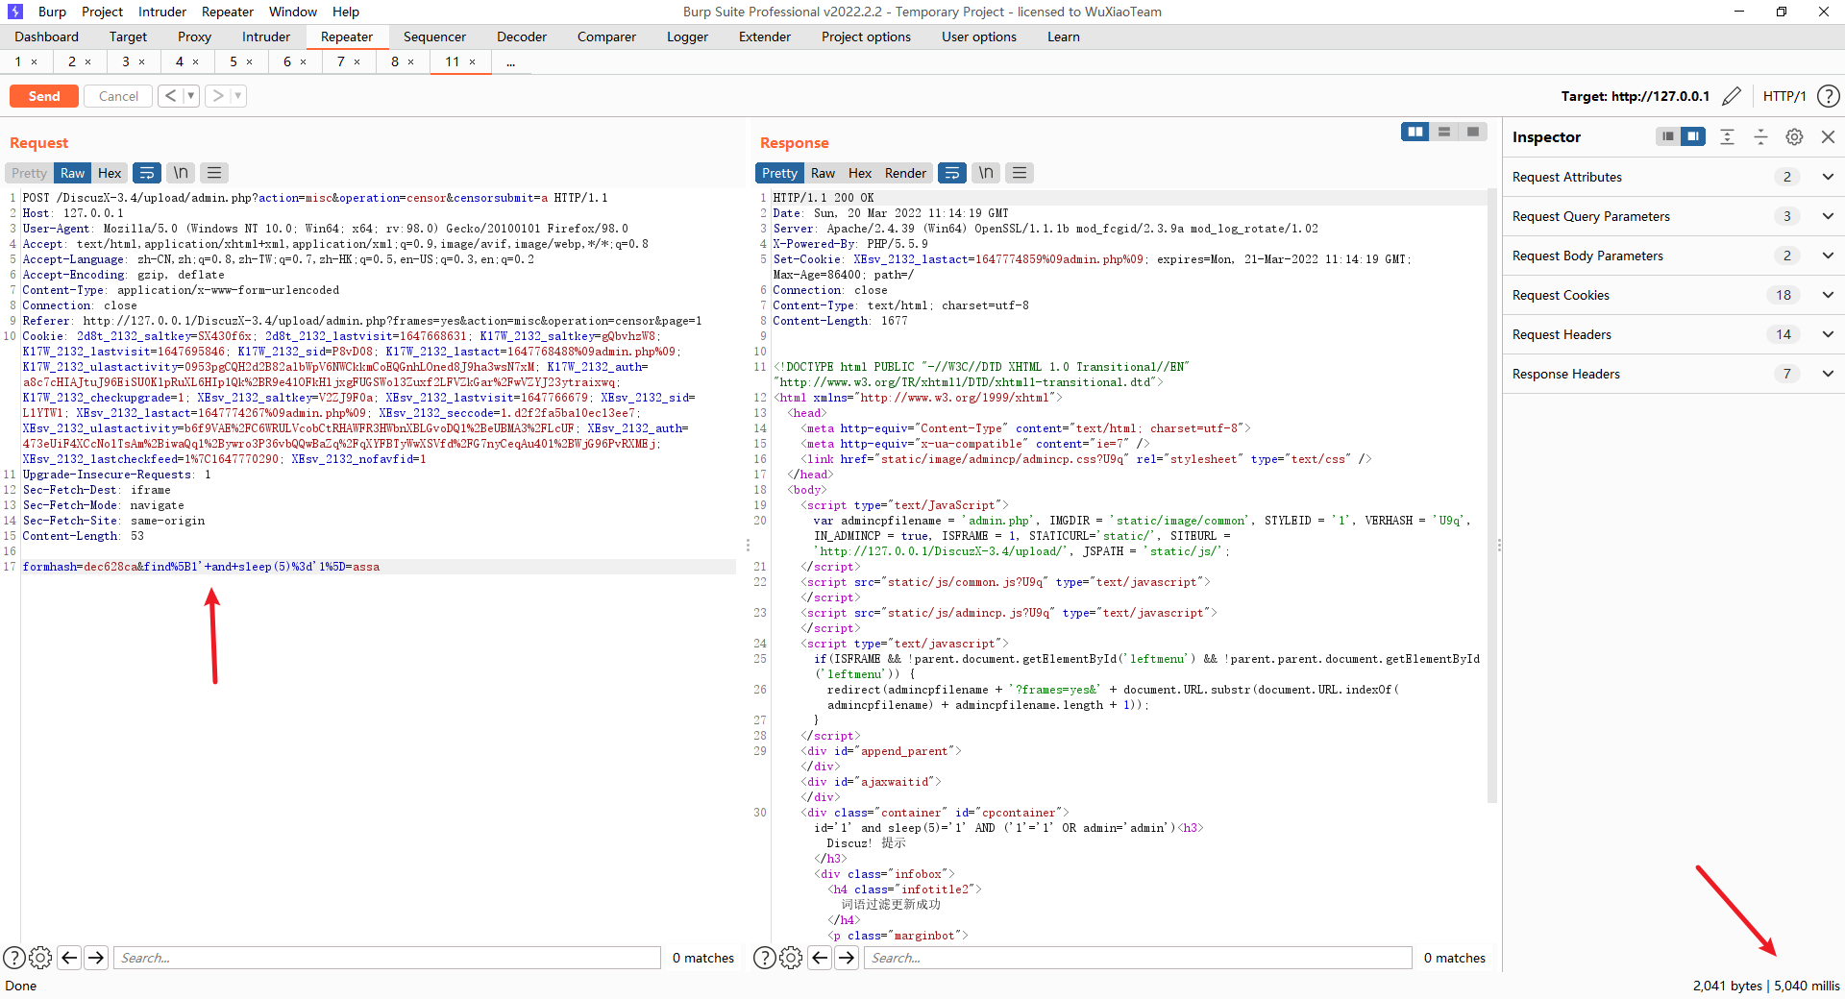This screenshot has width=1845, height=999.
Task: Go forward to next request in history
Action: [x=218, y=96]
